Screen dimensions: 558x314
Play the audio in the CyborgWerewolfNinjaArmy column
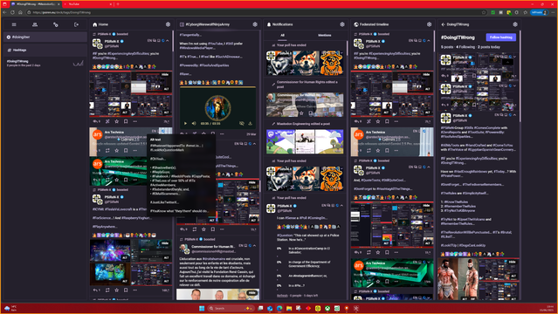pyautogui.click(x=185, y=123)
